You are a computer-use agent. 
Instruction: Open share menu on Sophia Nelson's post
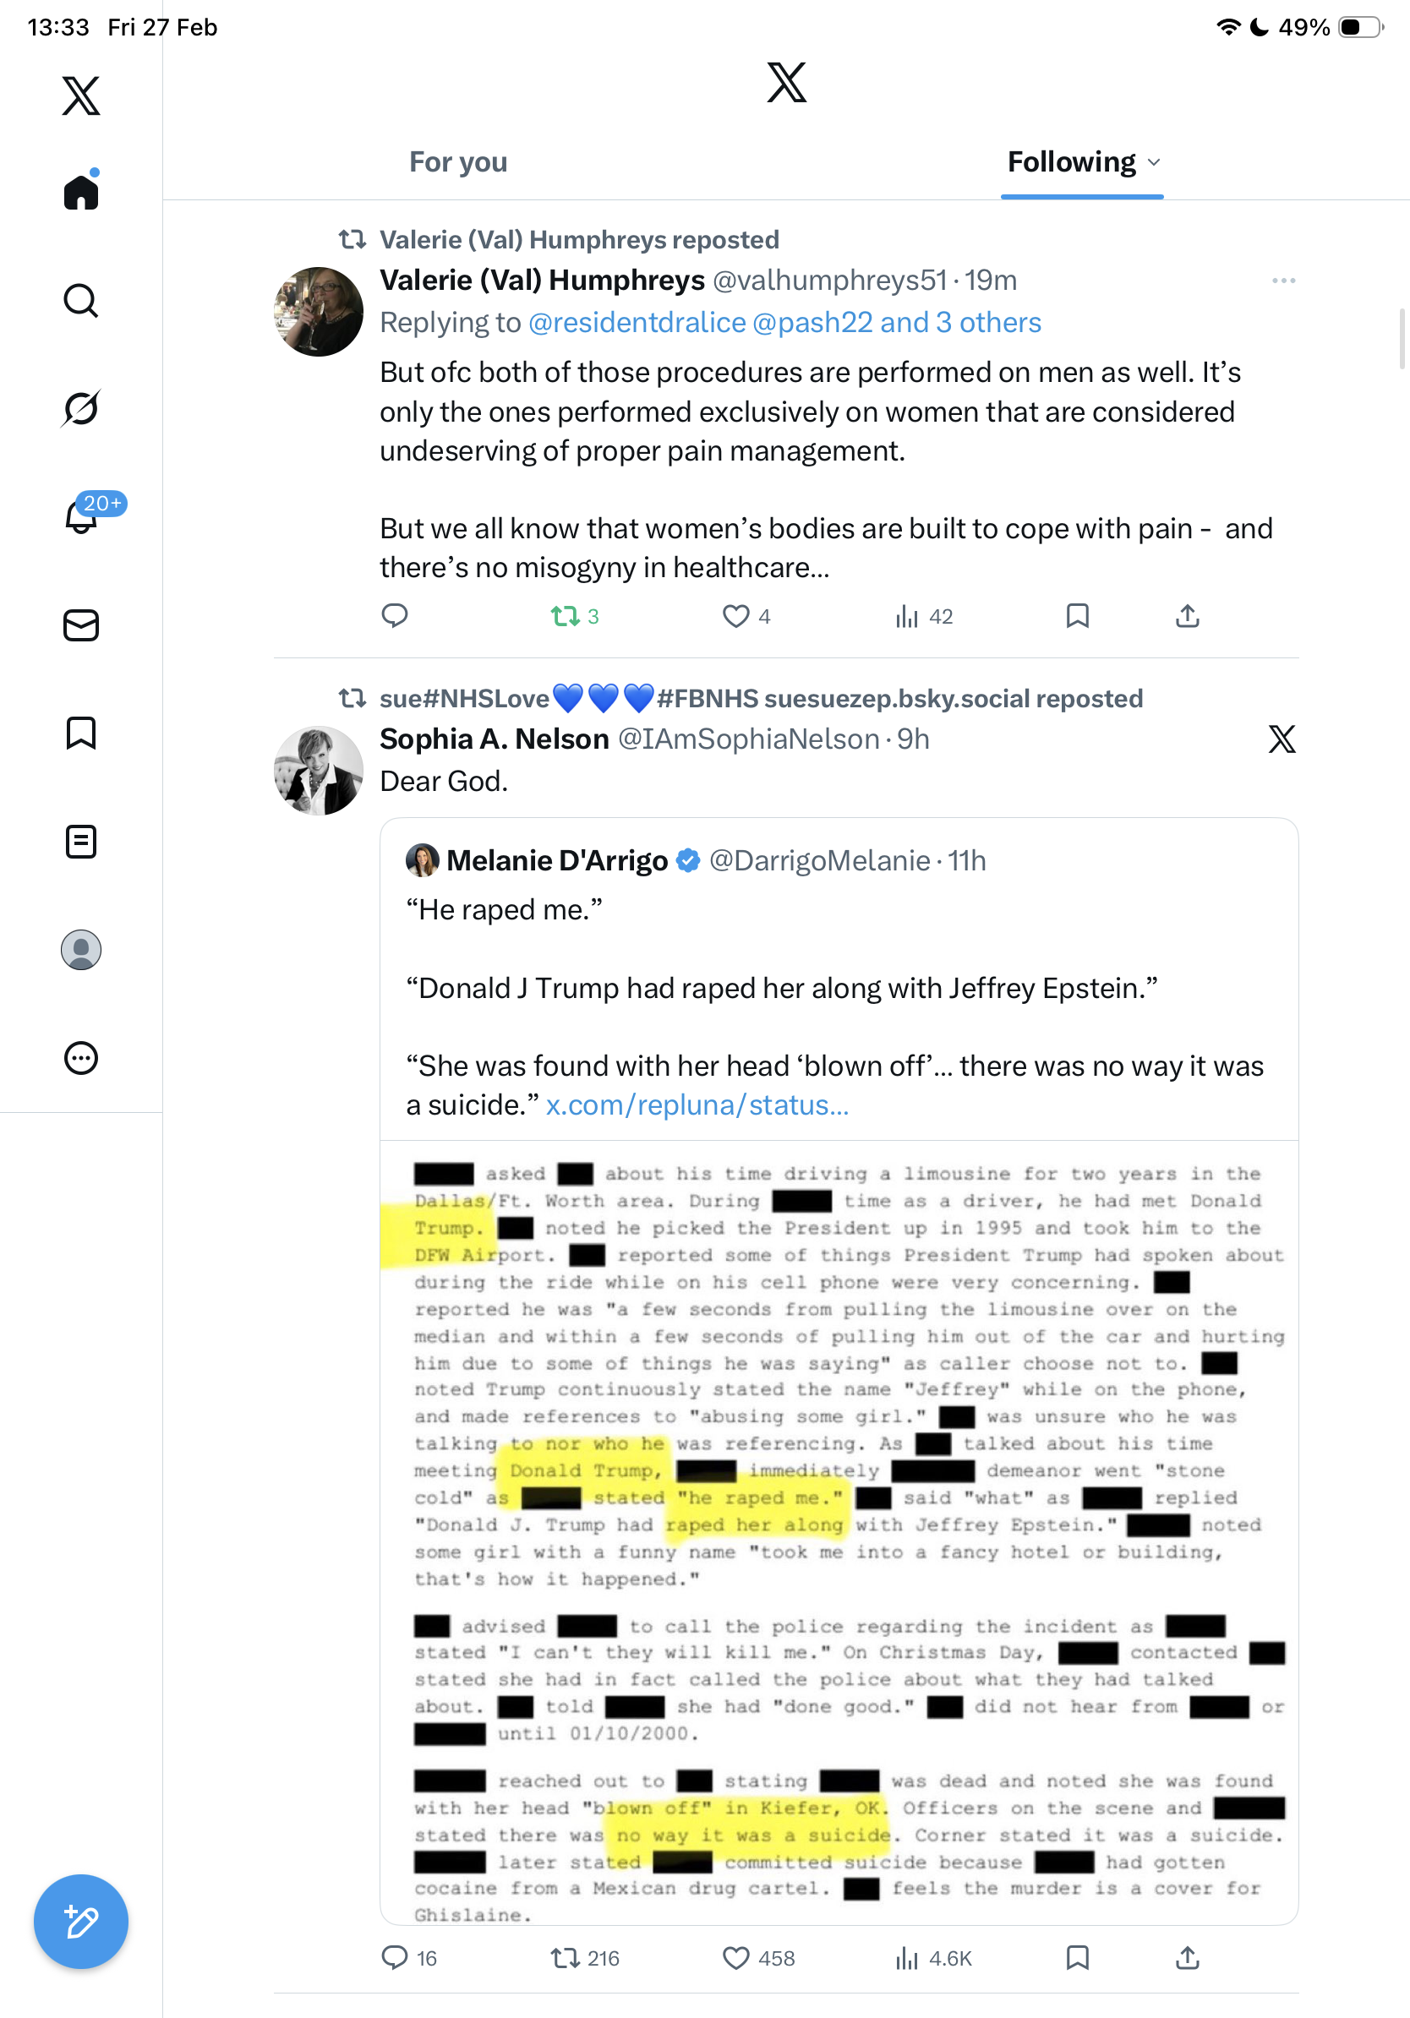pyautogui.click(x=1187, y=1957)
